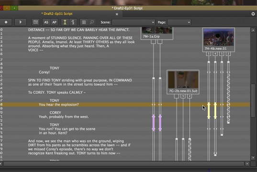Select line "DISTANCE -- SO FAR OFF WE CAN BARELY HEAR"

(x=78, y=30)
